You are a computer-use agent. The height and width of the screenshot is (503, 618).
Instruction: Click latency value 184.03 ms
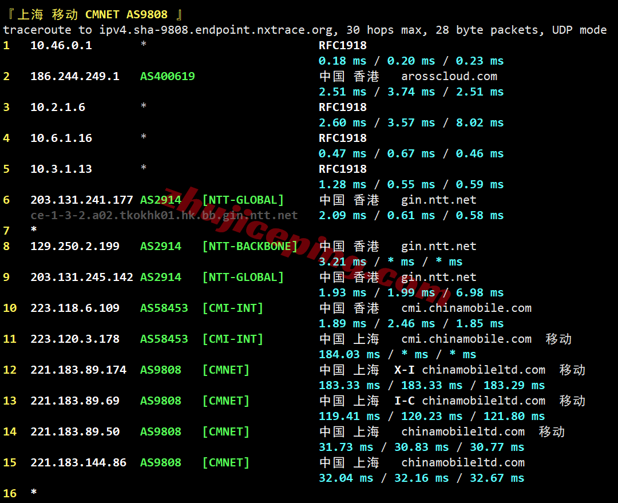point(349,354)
